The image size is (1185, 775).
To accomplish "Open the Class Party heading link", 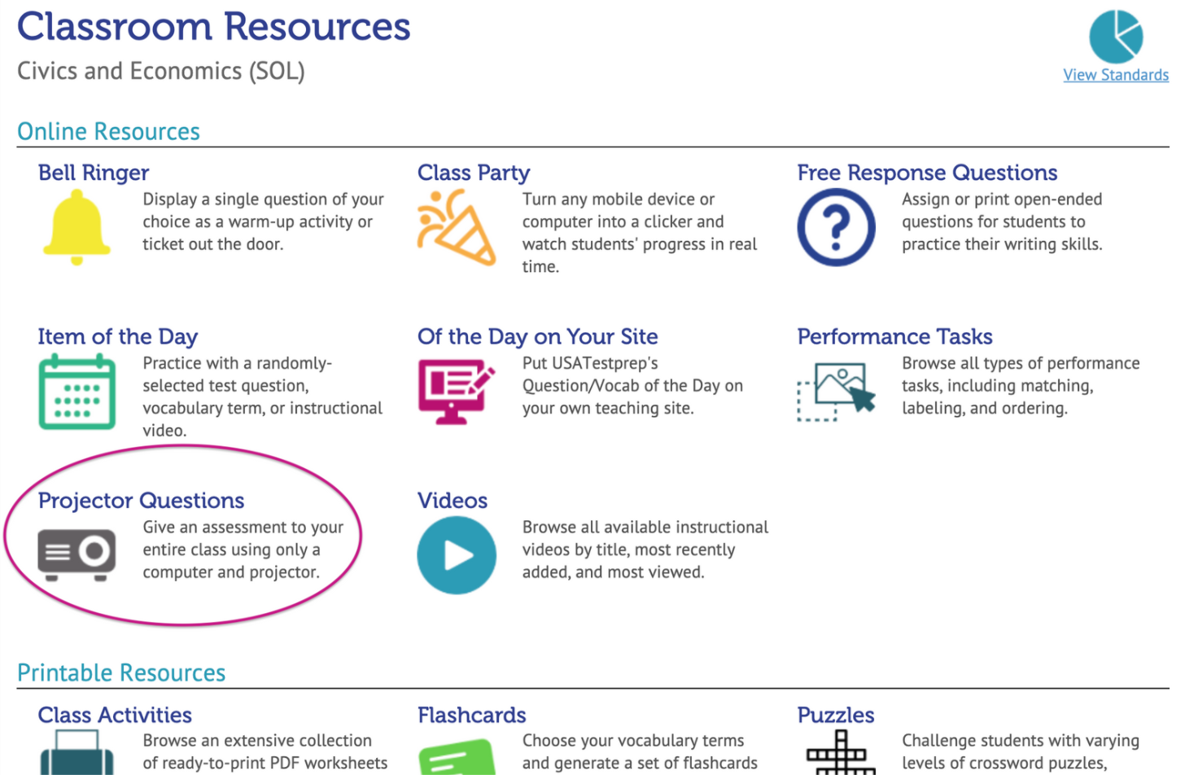I will pyautogui.click(x=474, y=173).
